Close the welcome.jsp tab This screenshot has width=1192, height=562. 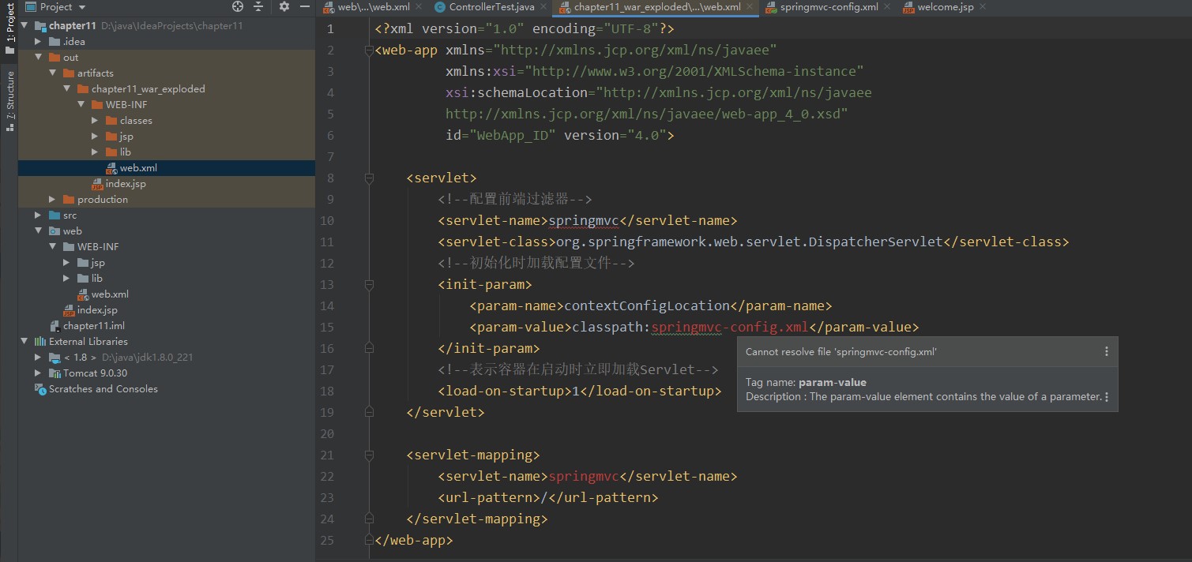[x=983, y=7]
